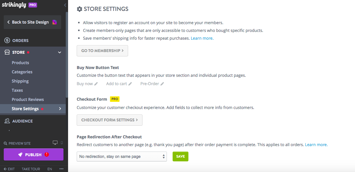Open the three-dots more options menu

[x=61, y=169]
